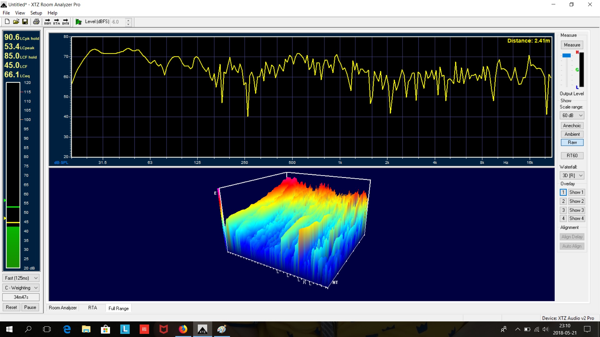Image resolution: width=600 pixels, height=337 pixels.
Task: Select the RTA export icon
Action: tap(57, 22)
